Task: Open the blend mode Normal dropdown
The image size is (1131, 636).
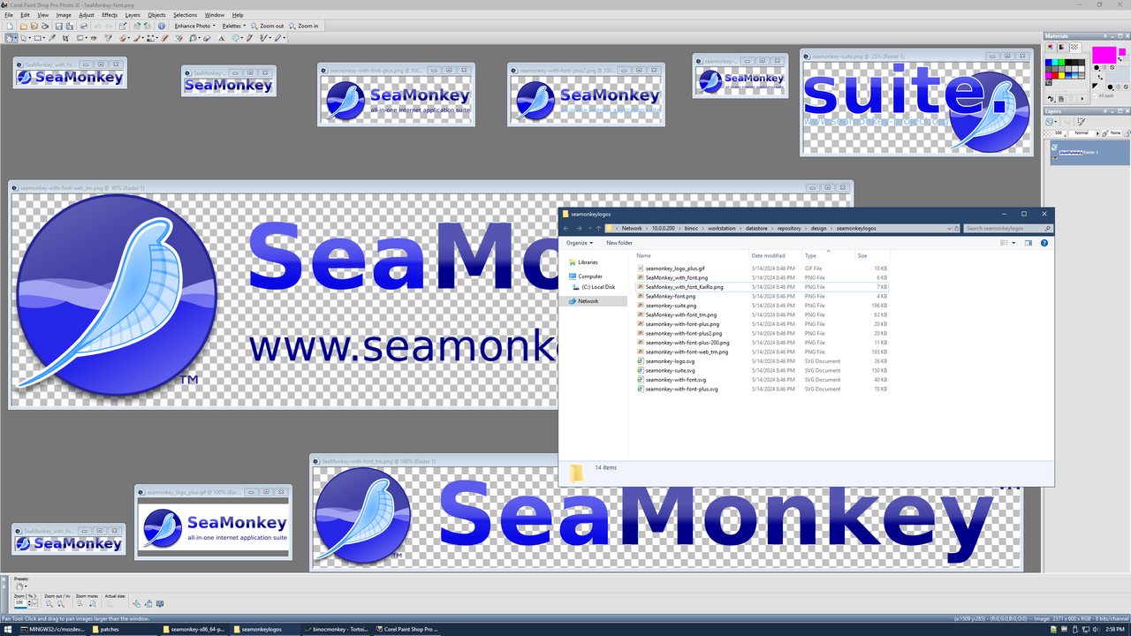Action: pos(1097,133)
